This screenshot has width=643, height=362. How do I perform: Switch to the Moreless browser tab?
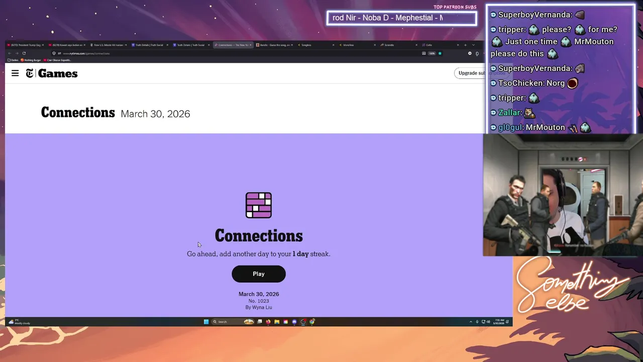click(x=357, y=45)
